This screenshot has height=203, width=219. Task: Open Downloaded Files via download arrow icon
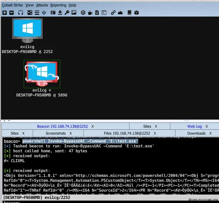[x=60, y=13]
